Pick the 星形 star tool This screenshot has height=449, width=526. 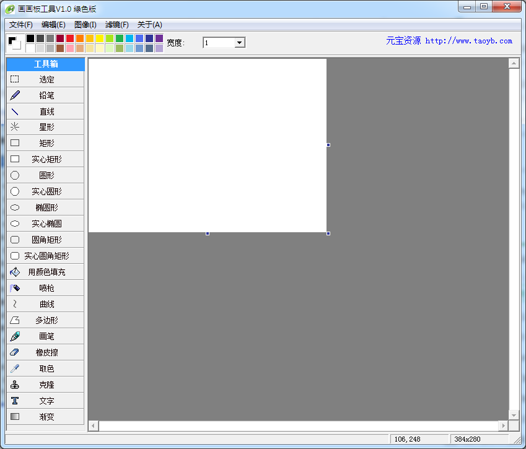click(x=45, y=127)
